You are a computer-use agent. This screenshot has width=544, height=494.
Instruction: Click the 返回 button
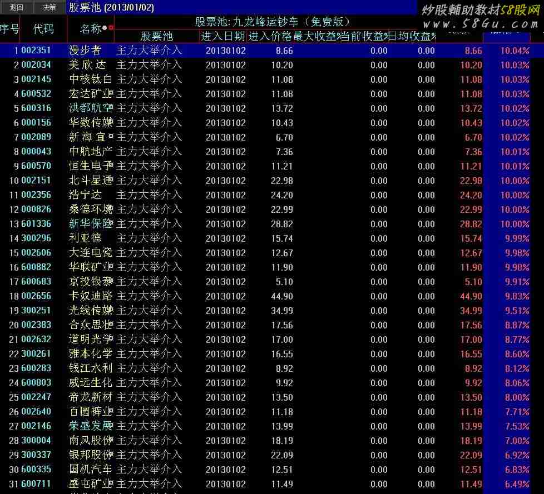pos(16,7)
